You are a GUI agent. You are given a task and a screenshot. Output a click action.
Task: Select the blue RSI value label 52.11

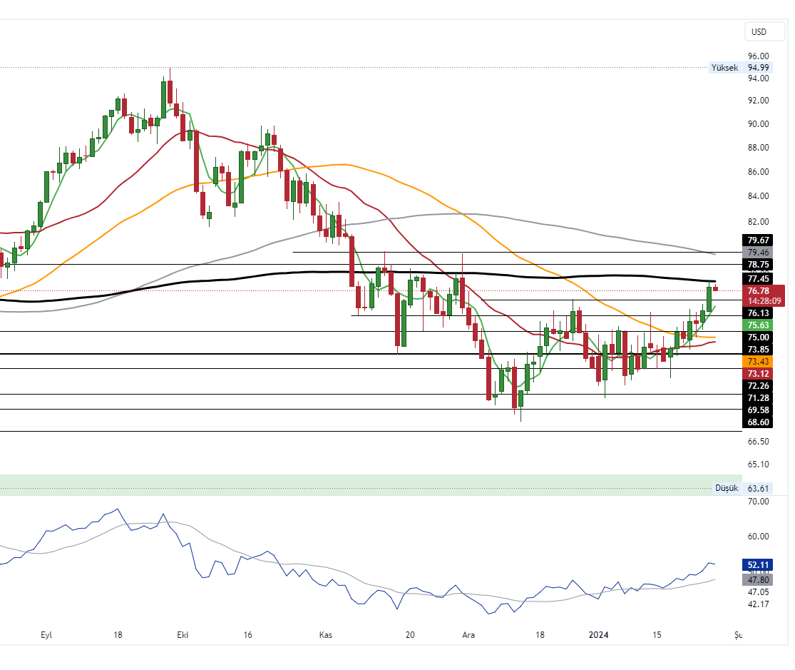(757, 564)
